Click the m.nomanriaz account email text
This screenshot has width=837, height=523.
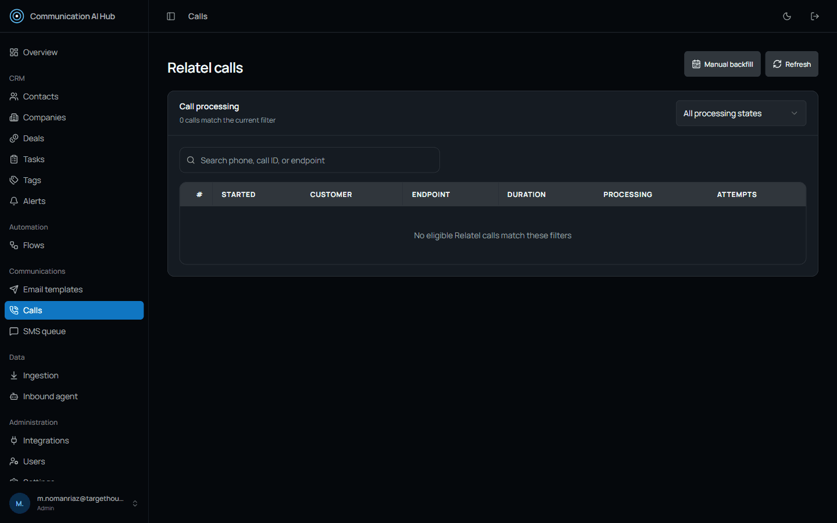[80, 499]
